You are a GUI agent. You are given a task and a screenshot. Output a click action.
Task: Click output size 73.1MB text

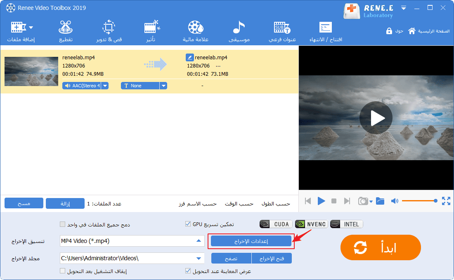[220, 74]
